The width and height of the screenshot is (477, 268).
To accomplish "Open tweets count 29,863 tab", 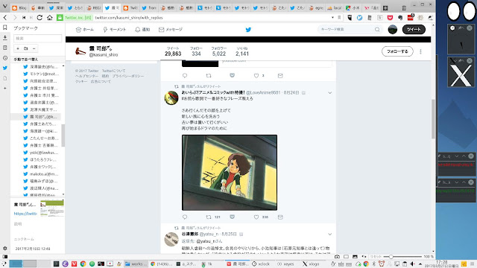I will click(173, 51).
